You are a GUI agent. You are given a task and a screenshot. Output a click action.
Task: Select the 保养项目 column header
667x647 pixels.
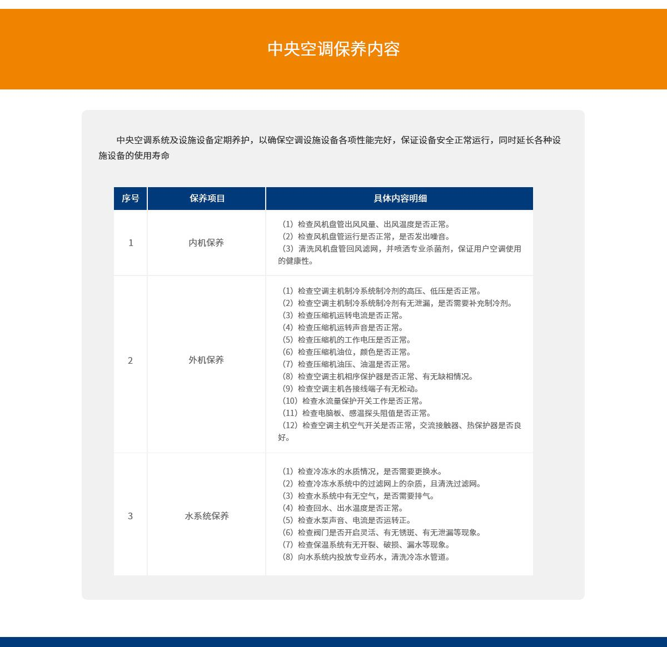coord(207,198)
